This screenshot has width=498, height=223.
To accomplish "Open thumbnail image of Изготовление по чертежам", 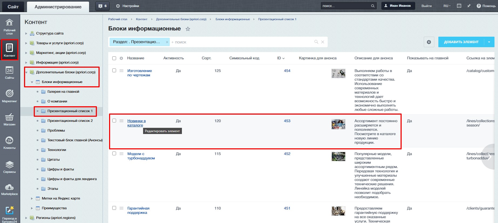I will pos(338,73).
